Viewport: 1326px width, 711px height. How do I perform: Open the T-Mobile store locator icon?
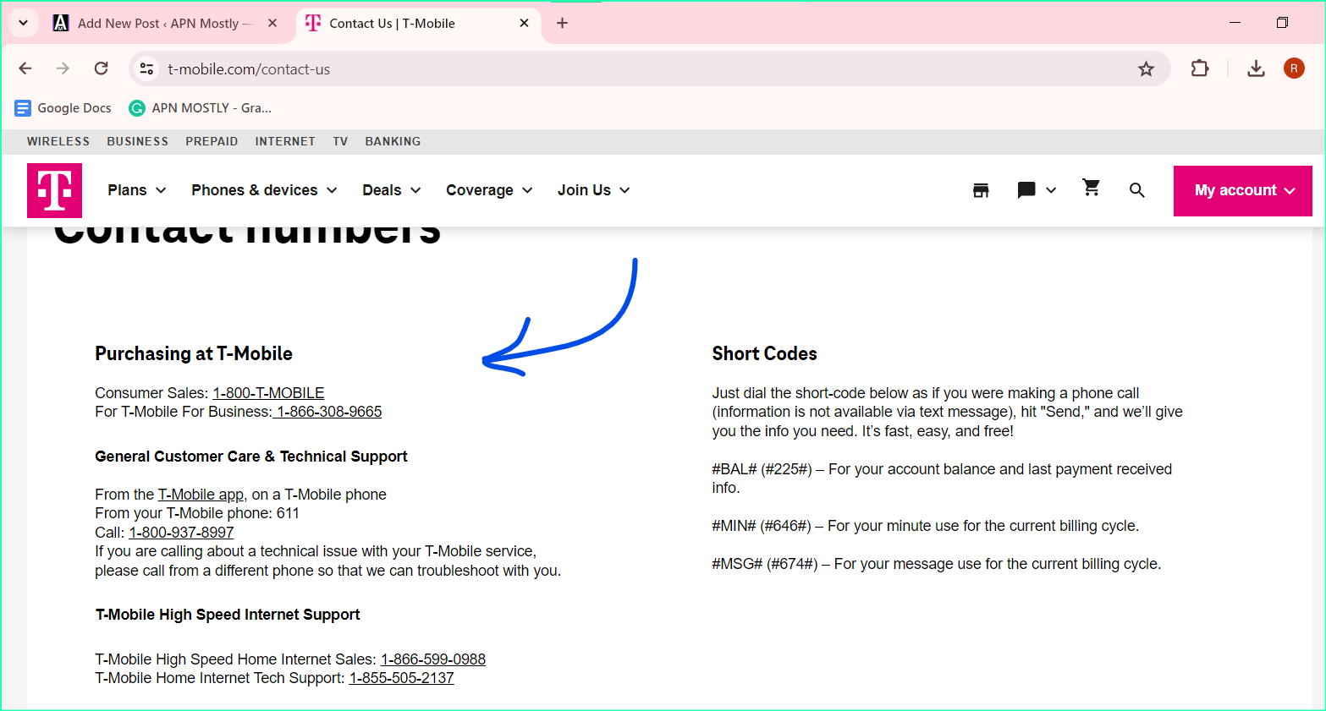[x=980, y=190]
